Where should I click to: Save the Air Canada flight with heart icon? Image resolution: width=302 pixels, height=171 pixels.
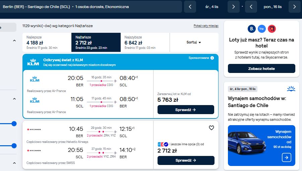211,128
